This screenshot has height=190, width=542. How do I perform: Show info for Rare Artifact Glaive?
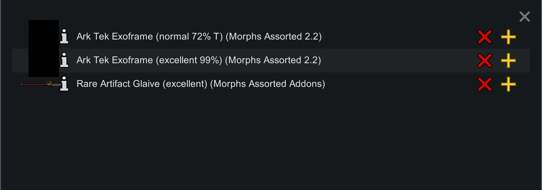tap(64, 84)
